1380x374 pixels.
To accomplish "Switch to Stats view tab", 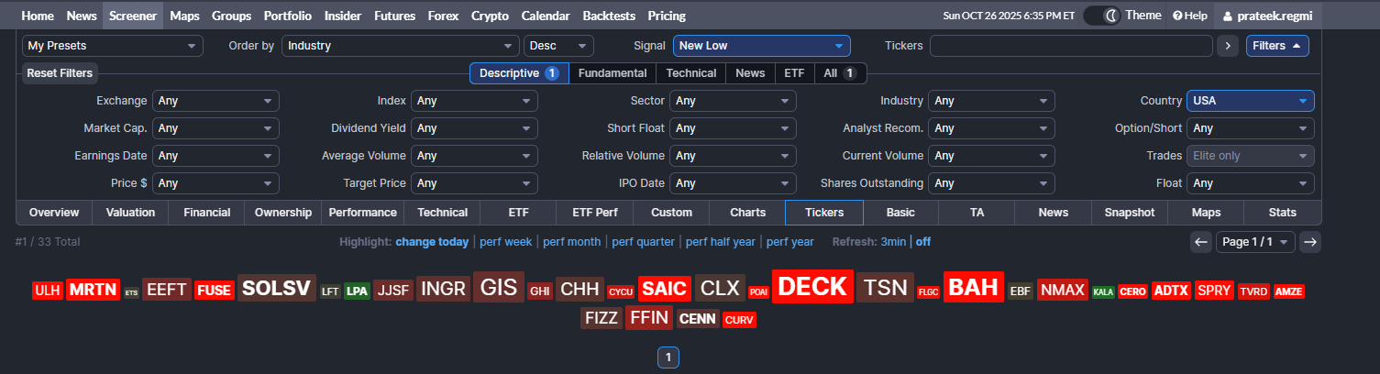I will pos(1283,213).
